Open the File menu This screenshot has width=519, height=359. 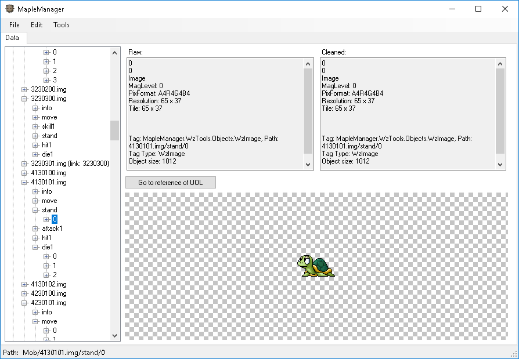coord(15,25)
